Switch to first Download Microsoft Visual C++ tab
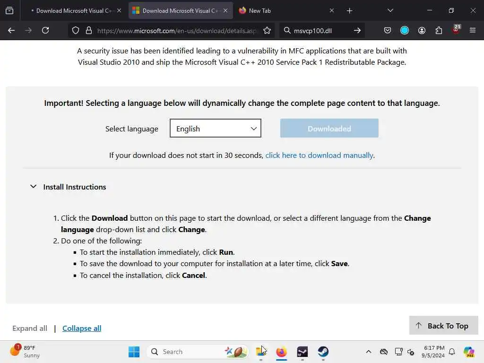 point(73,11)
